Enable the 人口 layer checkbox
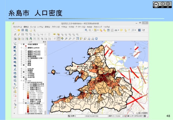Viewport: 173px width, 120px height. click(x=24, y=60)
